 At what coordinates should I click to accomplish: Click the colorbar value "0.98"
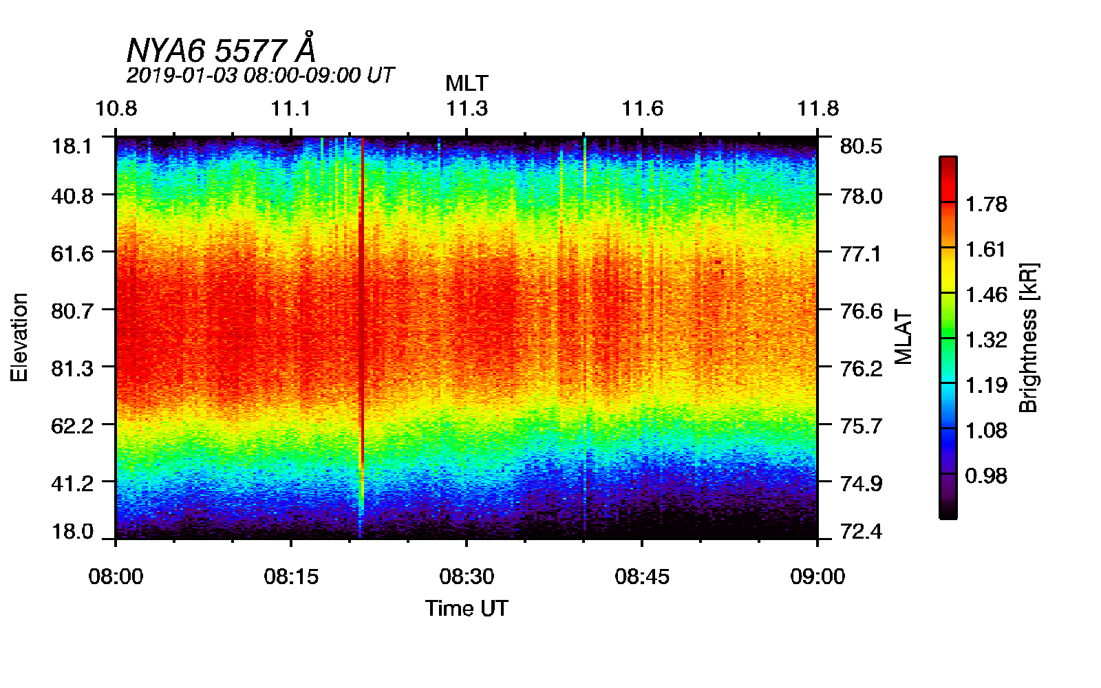pyautogui.click(x=986, y=475)
